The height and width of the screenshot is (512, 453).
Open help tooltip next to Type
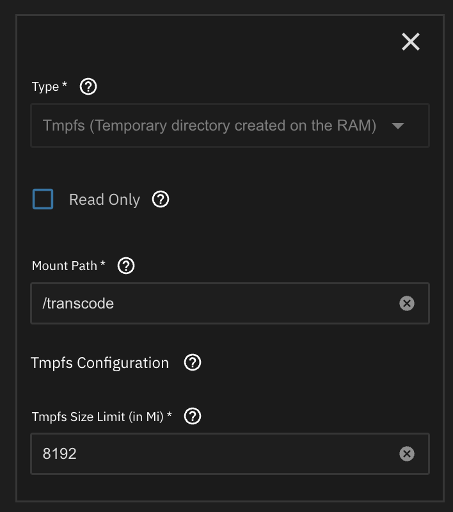click(x=88, y=86)
